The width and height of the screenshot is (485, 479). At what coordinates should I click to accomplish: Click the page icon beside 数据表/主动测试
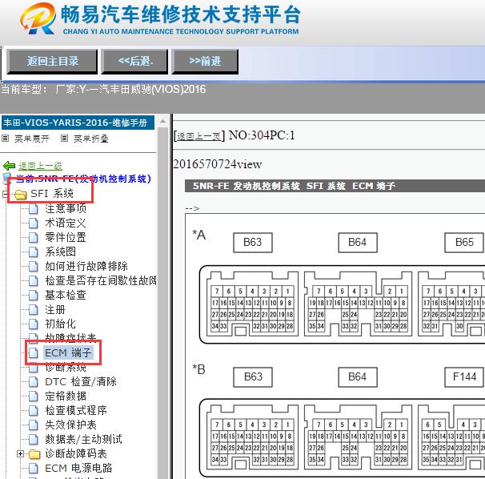[x=34, y=440]
